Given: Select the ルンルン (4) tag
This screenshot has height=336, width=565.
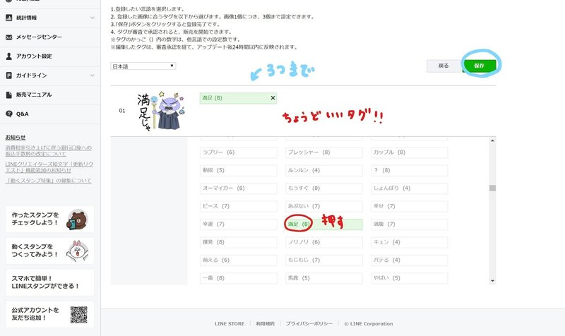Looking at the screenshot, I should pyautogui.click(x=324, y=170).
